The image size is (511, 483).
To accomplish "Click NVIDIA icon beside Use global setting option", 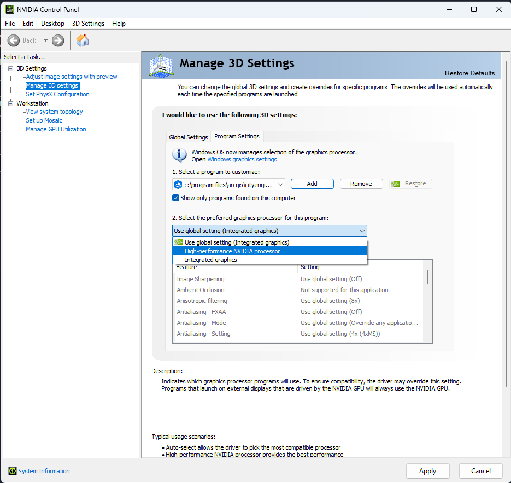I will [179, 242].
